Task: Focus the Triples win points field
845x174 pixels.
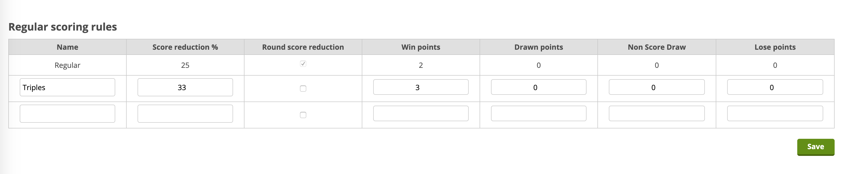Action: pyautogui.click(x=421, y=87)
